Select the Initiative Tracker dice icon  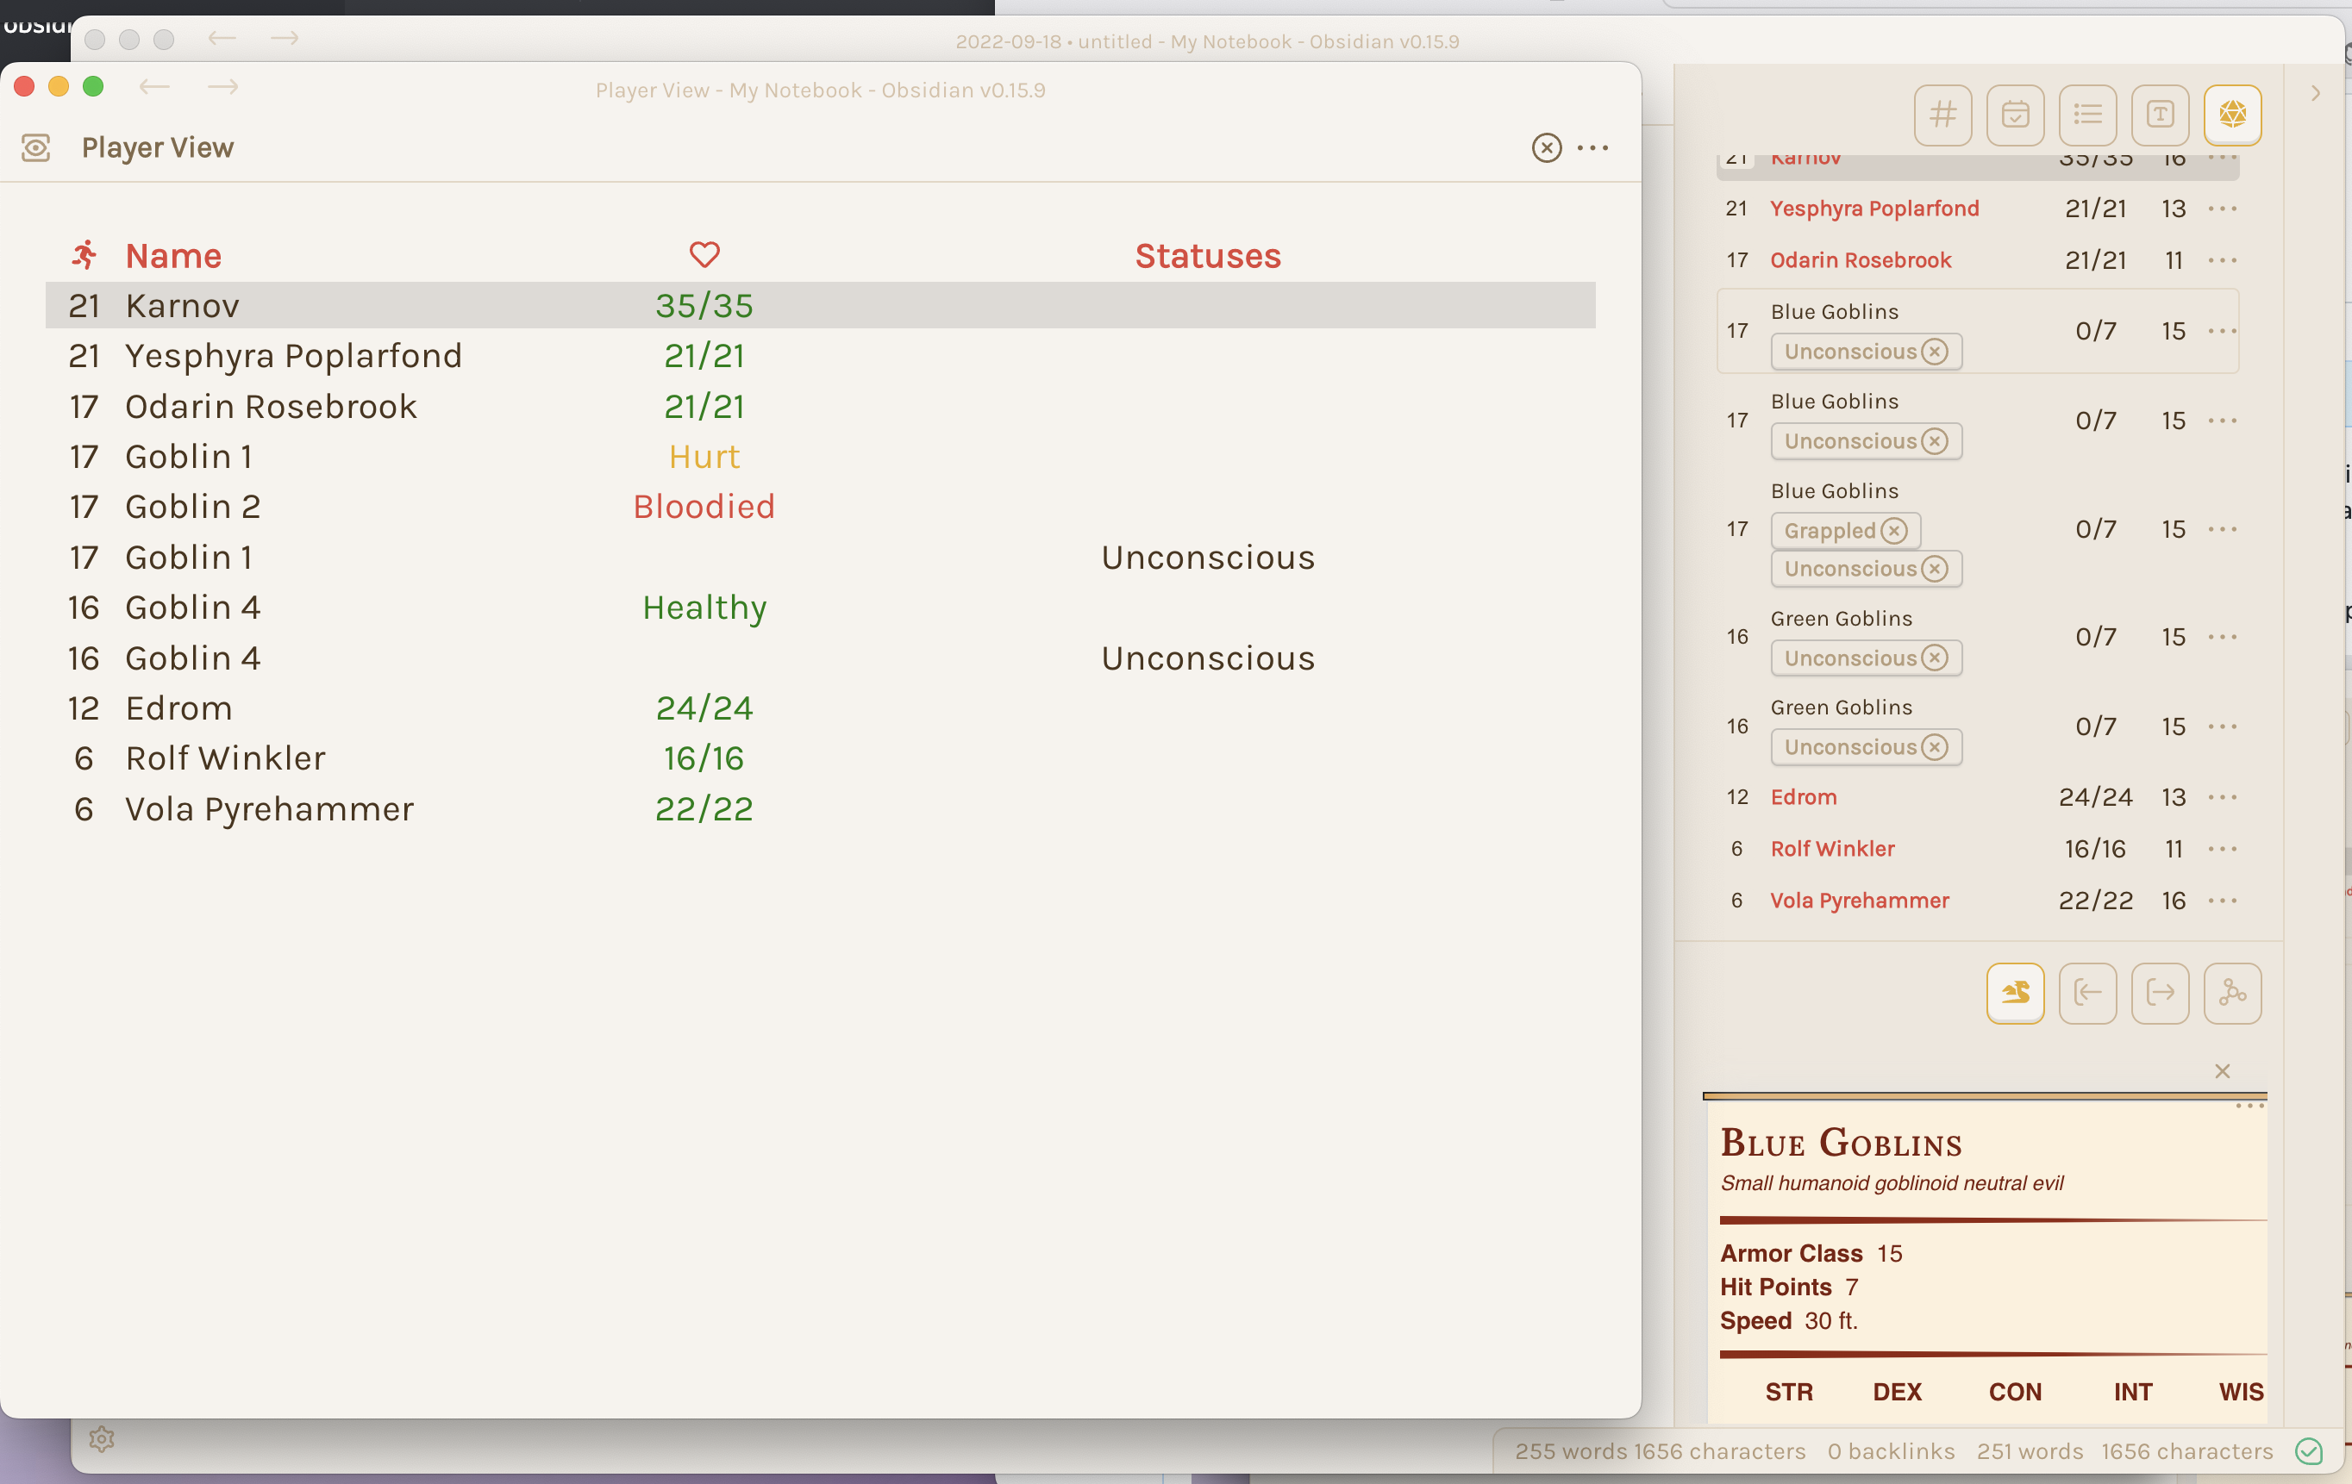[x=2233, y=115]
